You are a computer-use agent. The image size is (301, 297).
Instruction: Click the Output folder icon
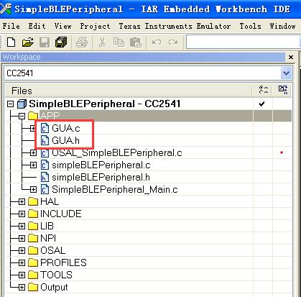coord(33,287)
